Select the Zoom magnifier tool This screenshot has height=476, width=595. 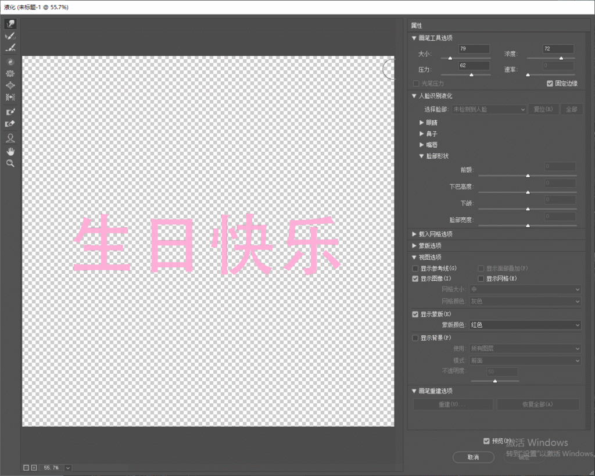click(10, 163)
